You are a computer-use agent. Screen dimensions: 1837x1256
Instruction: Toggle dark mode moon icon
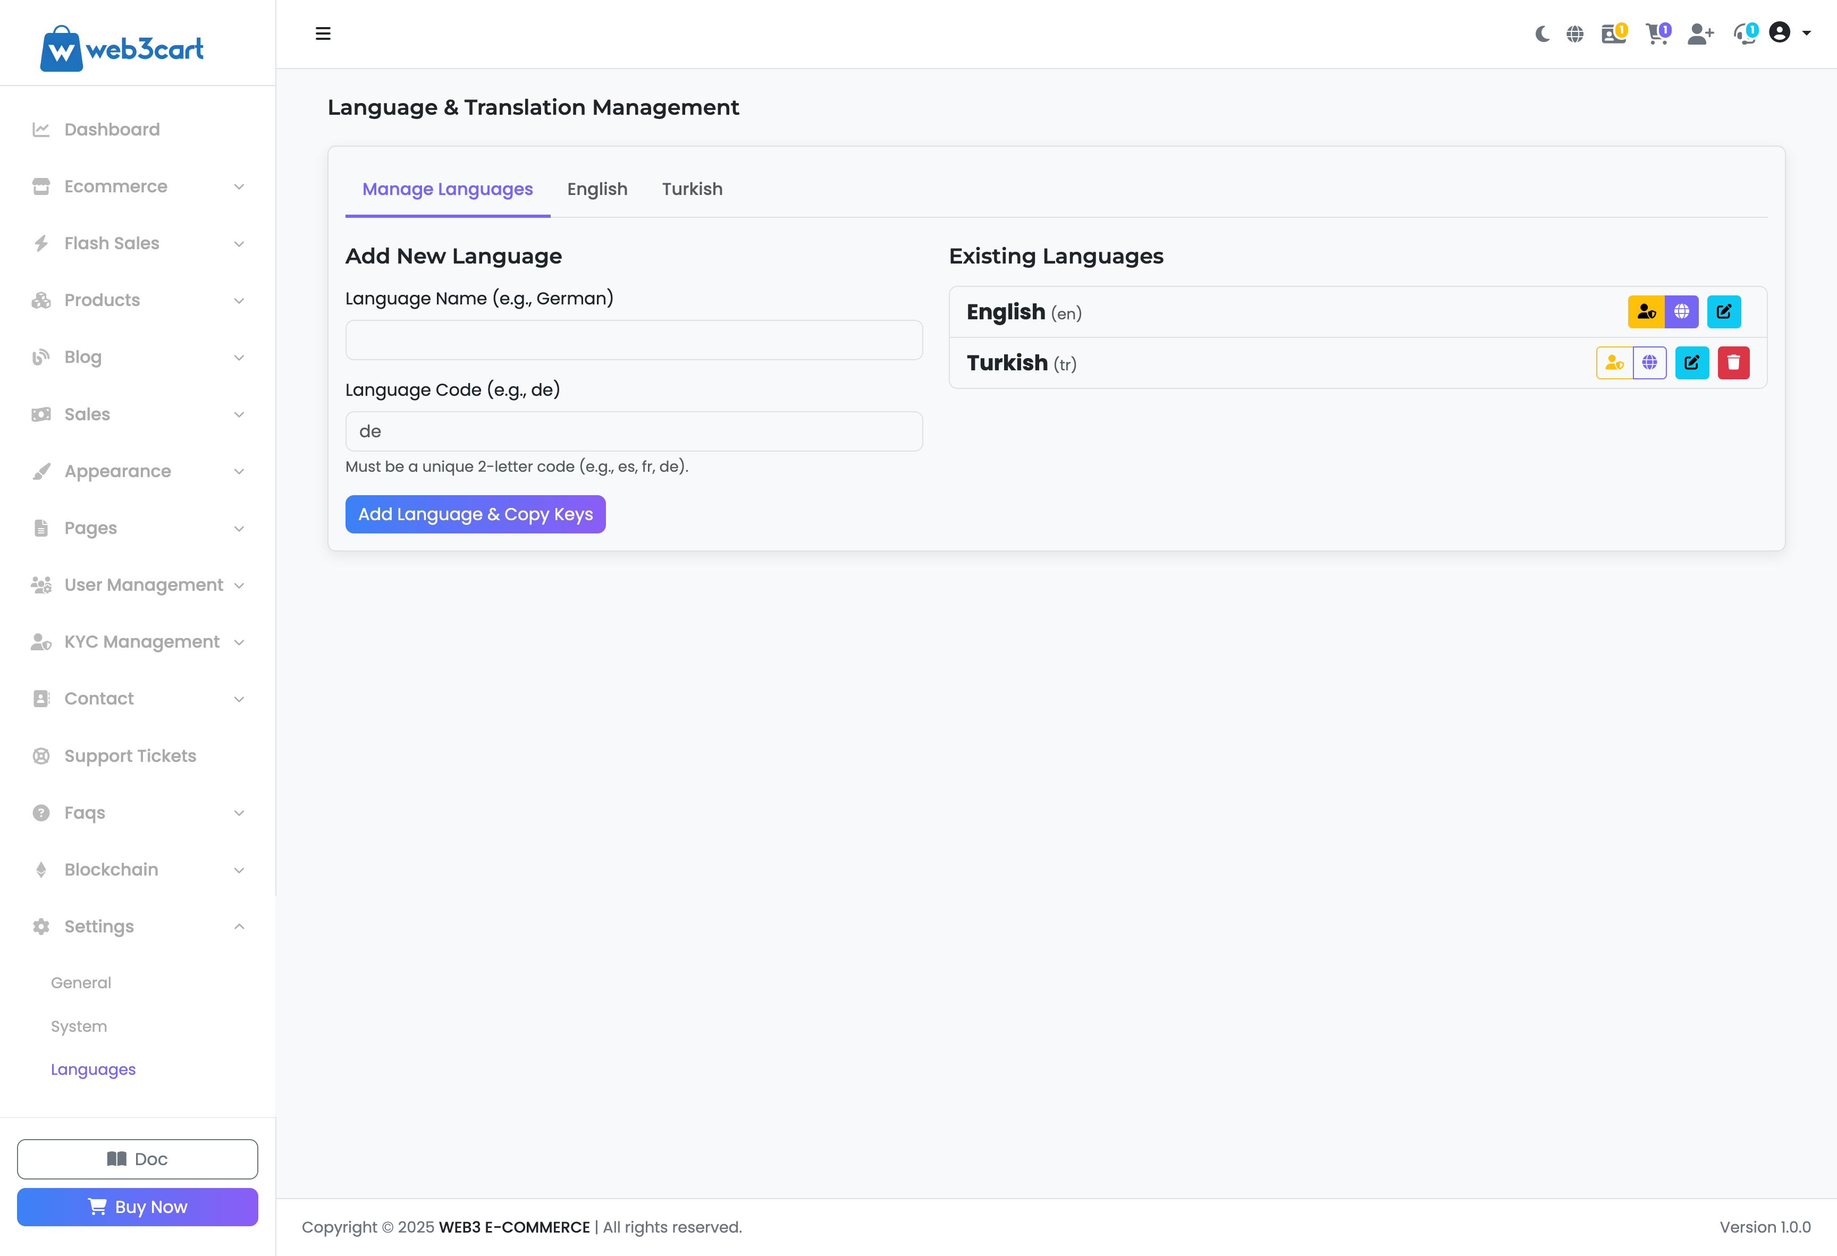pyautogui.click(x=1542, y=34)
